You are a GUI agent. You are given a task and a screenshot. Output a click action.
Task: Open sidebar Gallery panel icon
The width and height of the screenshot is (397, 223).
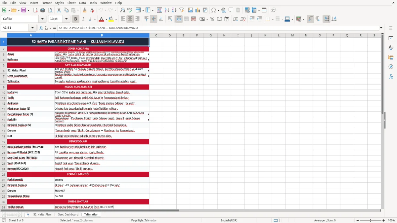tap(391, 57)
